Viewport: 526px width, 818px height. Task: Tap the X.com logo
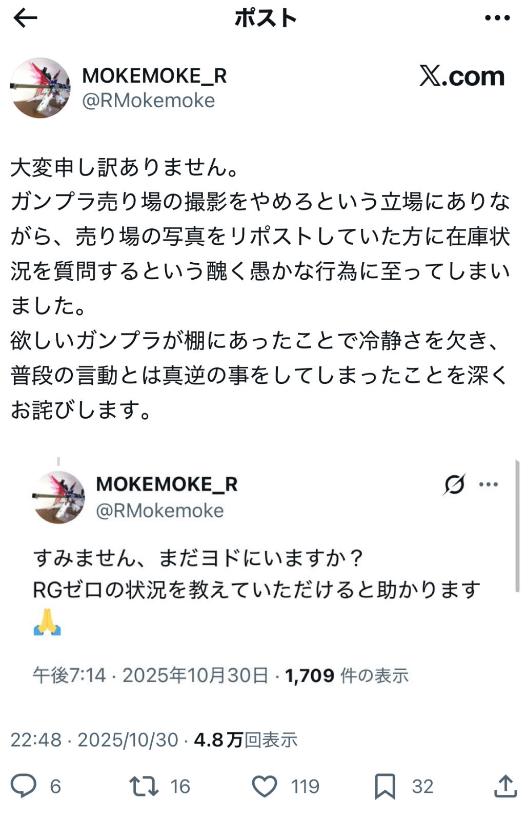point(462,76)
